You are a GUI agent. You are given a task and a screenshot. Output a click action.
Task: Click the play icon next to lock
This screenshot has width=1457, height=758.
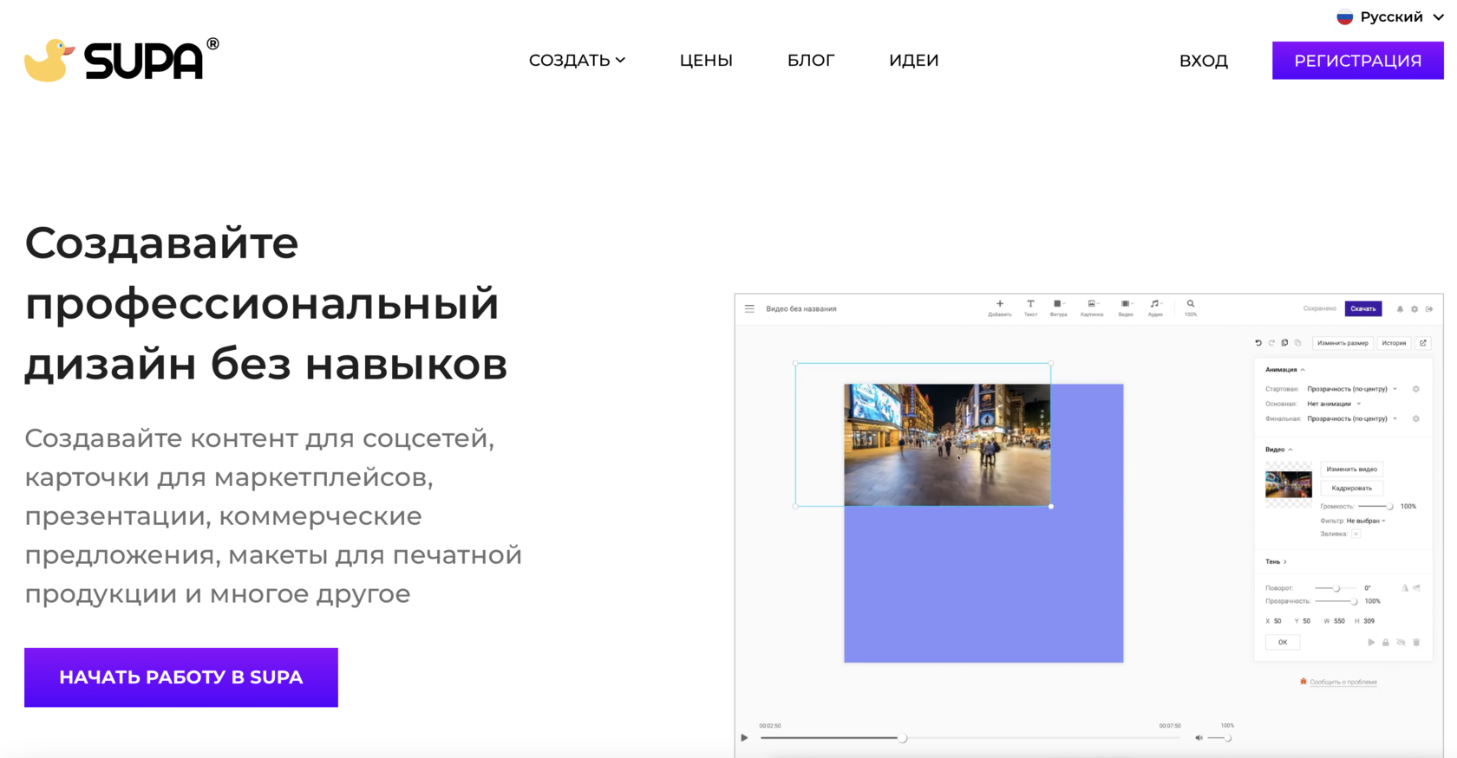click(1371, 642)
